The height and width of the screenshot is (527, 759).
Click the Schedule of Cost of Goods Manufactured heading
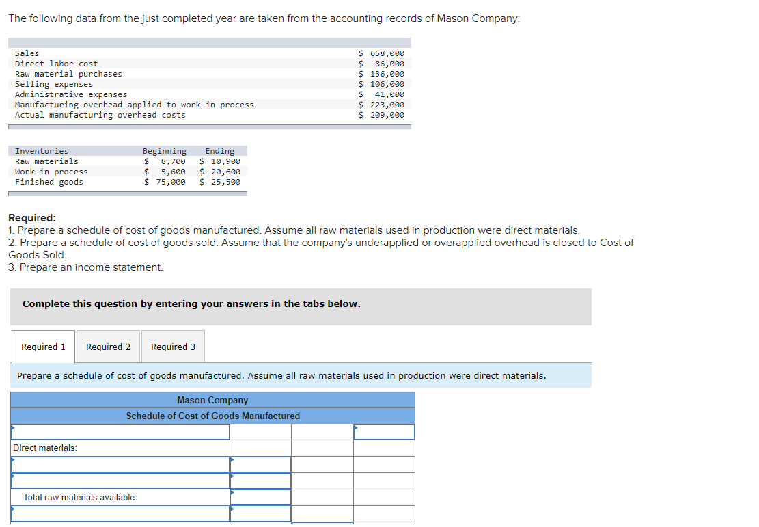click(x=213, y=416)
